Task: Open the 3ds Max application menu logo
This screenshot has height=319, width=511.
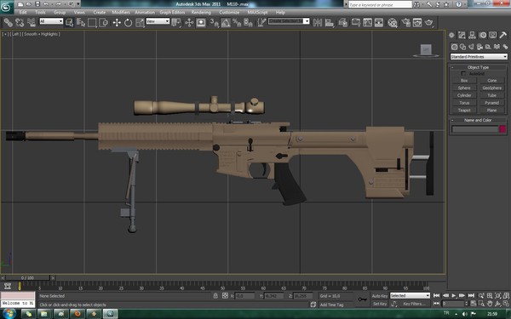Action: pyautogui.click(x=6, y=7)
